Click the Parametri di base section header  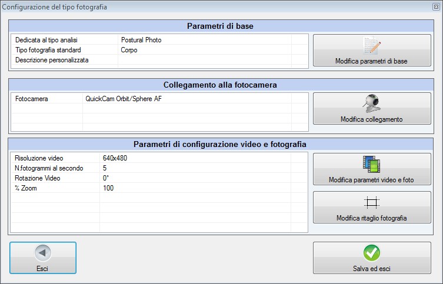click(x=221, y=26)
